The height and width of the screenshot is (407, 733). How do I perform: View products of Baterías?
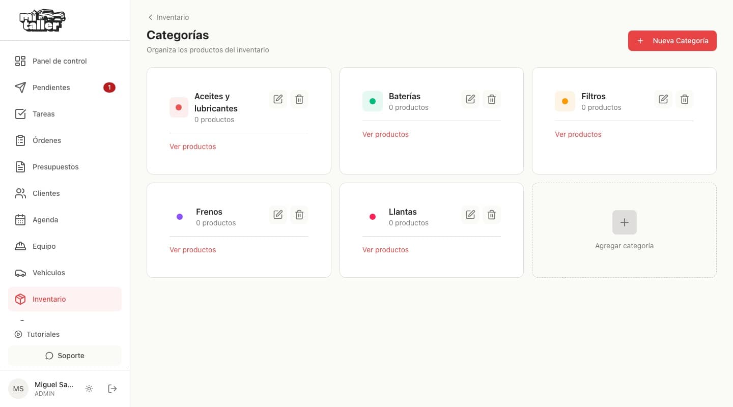385,134
